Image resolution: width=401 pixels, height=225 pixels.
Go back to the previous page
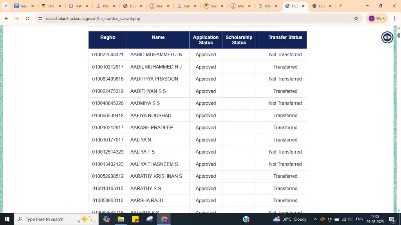7,18
